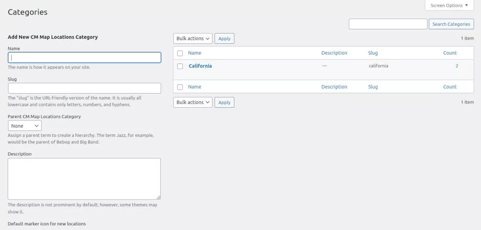Click the top Apply button
The width and height of the screenshot is (481, 230).
coord(224,39)
